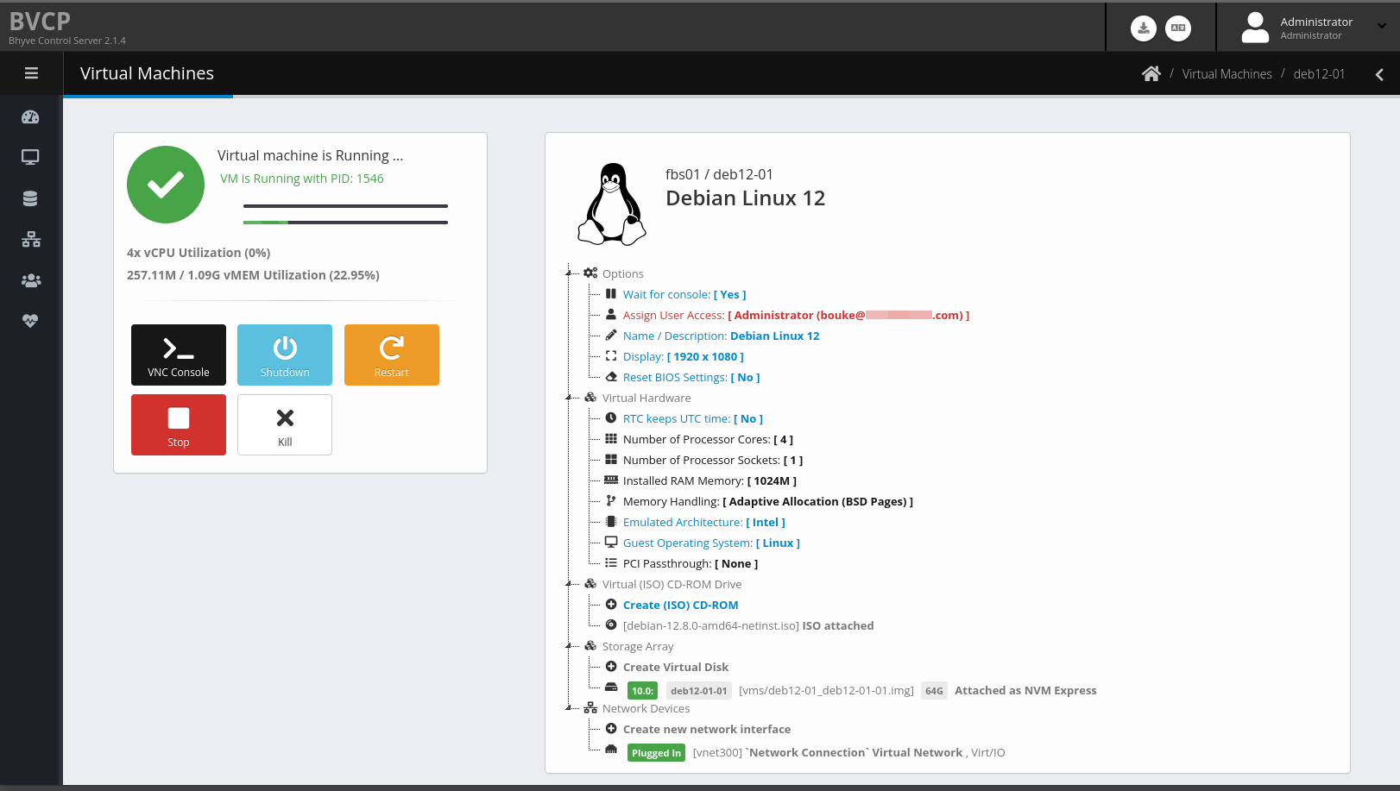Click the home breadcrumb icon

(1151, 74)
